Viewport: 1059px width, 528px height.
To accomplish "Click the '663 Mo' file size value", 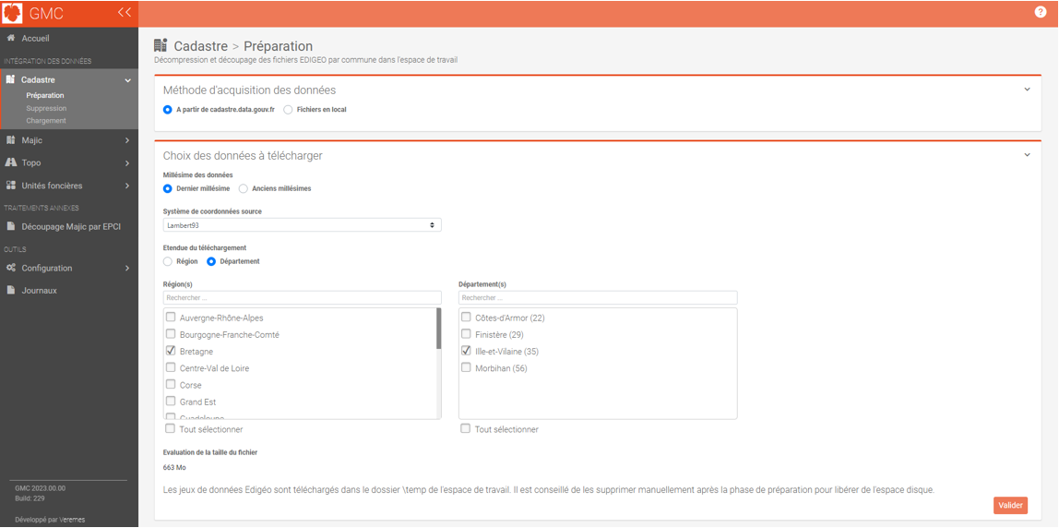I will point(174,467).
